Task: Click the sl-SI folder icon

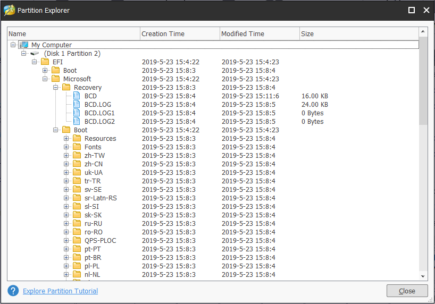Action: (77, 206)
